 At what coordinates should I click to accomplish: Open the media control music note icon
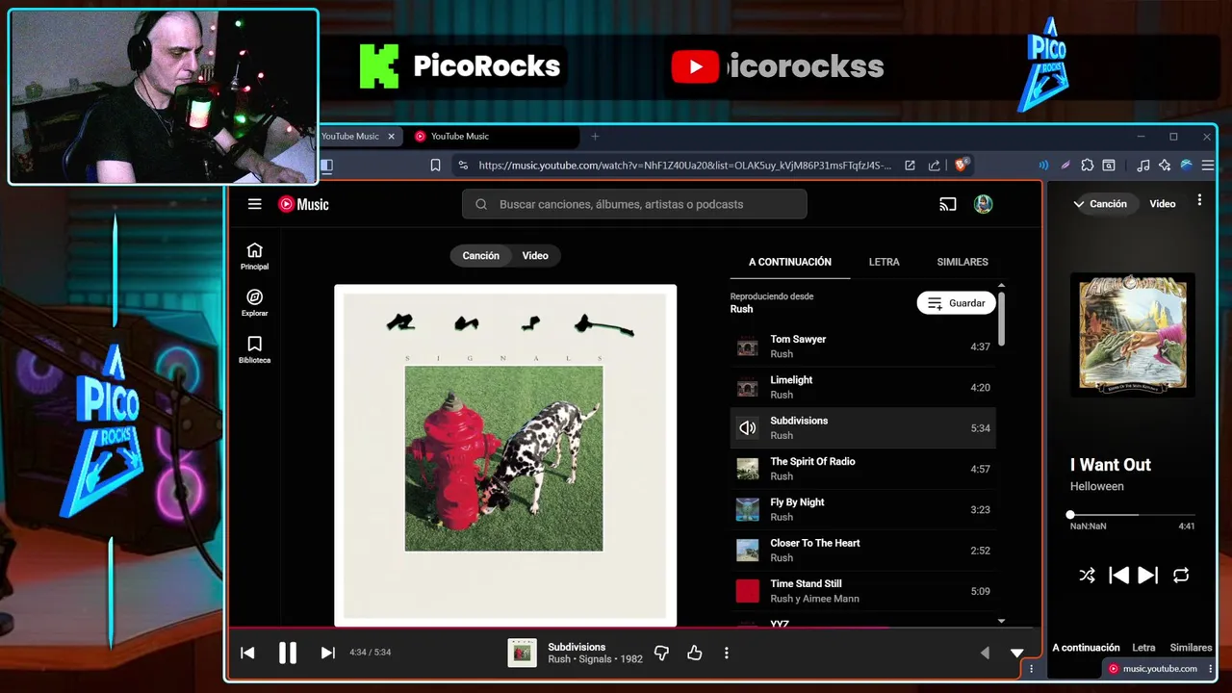pyautogui.click(x=1142, y=166)
